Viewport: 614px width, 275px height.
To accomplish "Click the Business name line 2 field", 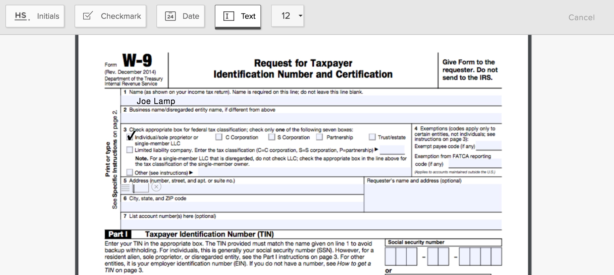I will 311,118.
